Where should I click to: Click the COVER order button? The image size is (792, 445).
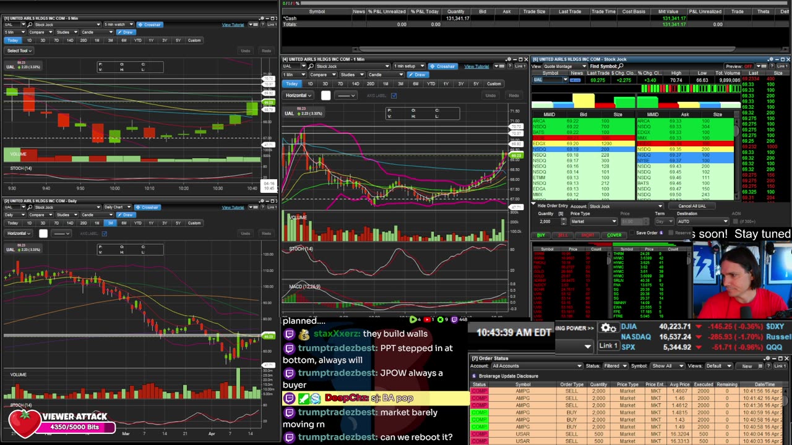point(614,235)
